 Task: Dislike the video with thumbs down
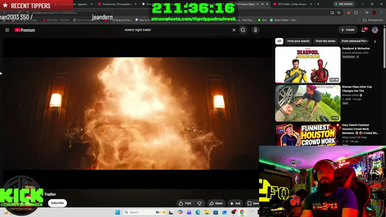[x=199, y=203]
